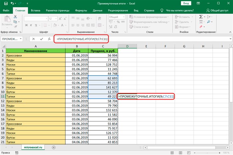Viewport: 233px width, 155px height.
Task: Click the Save icon in the title bar
Action: (x=6, y=3)
